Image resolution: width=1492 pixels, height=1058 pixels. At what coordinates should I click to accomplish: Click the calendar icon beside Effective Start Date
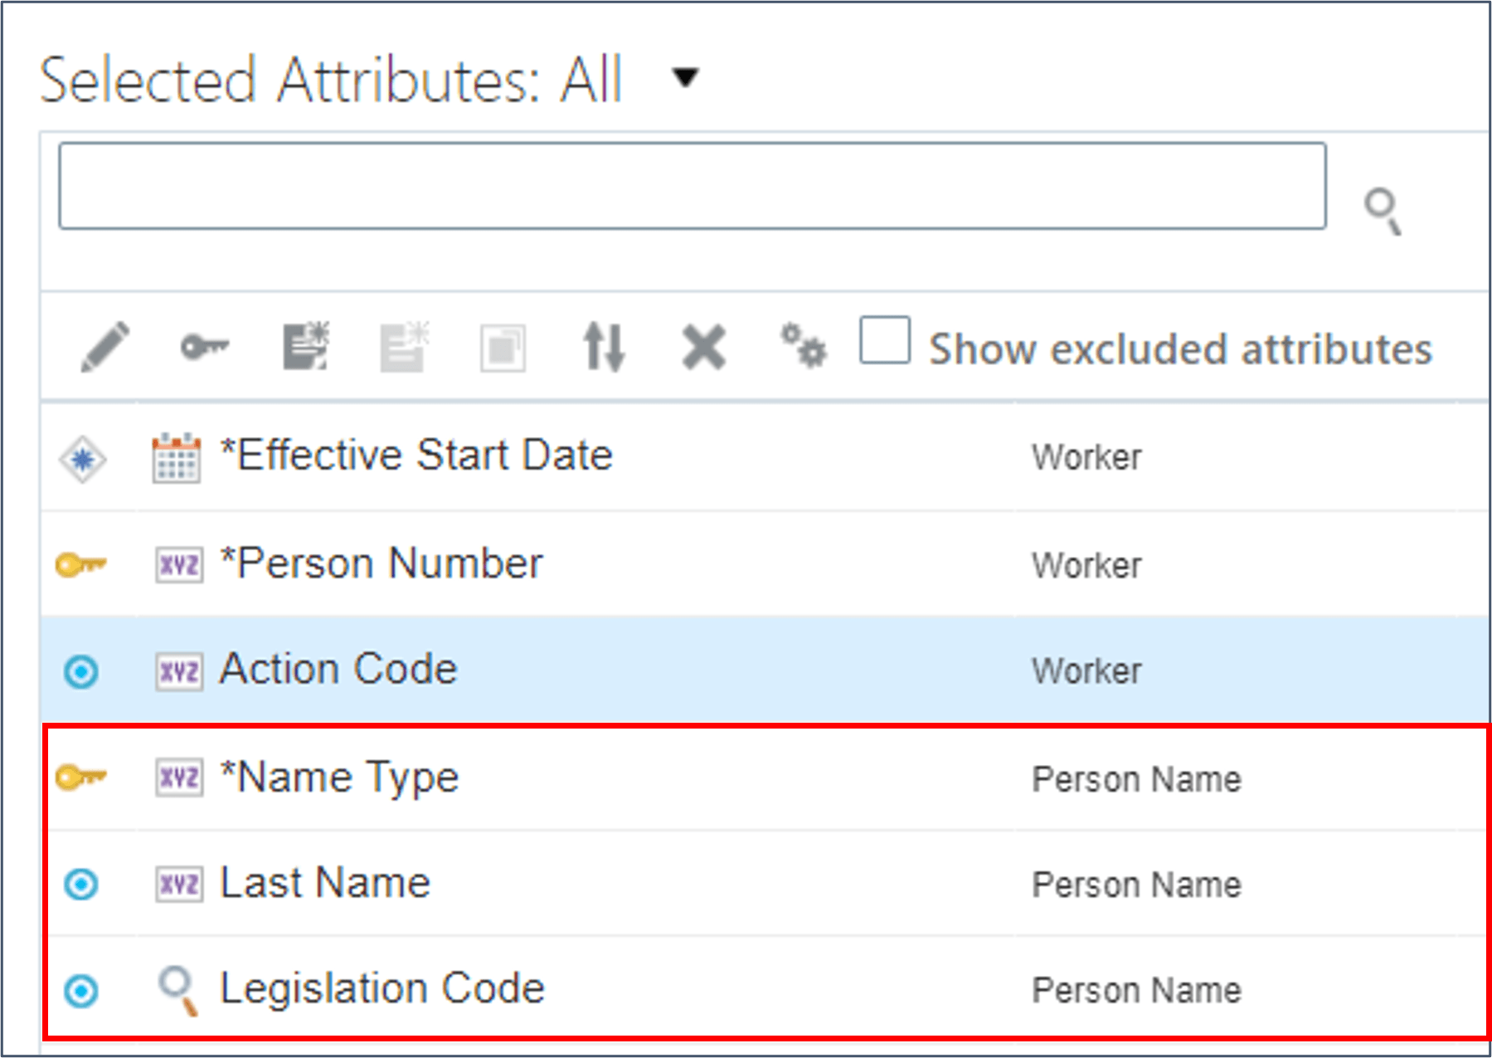[175, 456]
